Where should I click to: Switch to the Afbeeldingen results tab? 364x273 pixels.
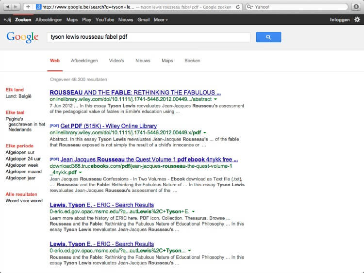point(84,61)
